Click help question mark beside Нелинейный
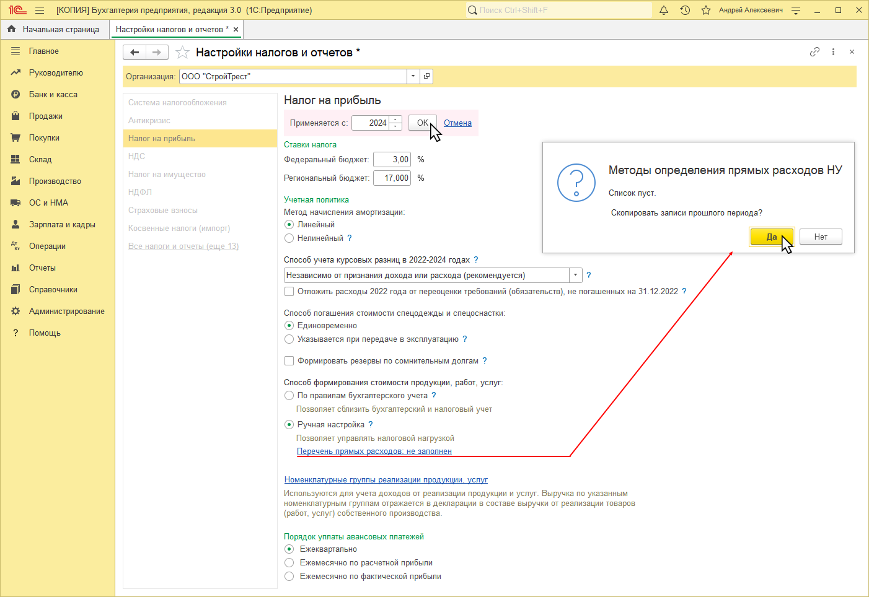The width and height of the screenshot is (869, 597). (x=350, y=238)
